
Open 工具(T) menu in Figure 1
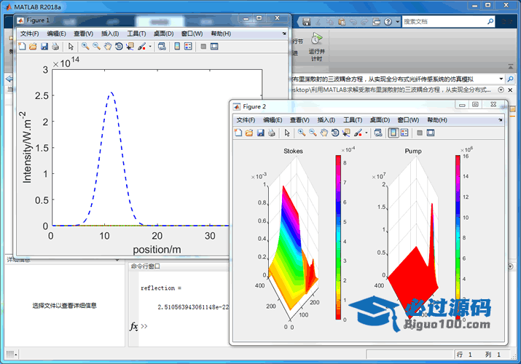click(136, 33)
